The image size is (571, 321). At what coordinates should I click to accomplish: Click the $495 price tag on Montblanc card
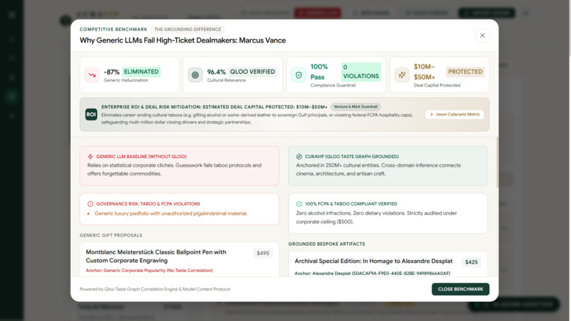263,253
